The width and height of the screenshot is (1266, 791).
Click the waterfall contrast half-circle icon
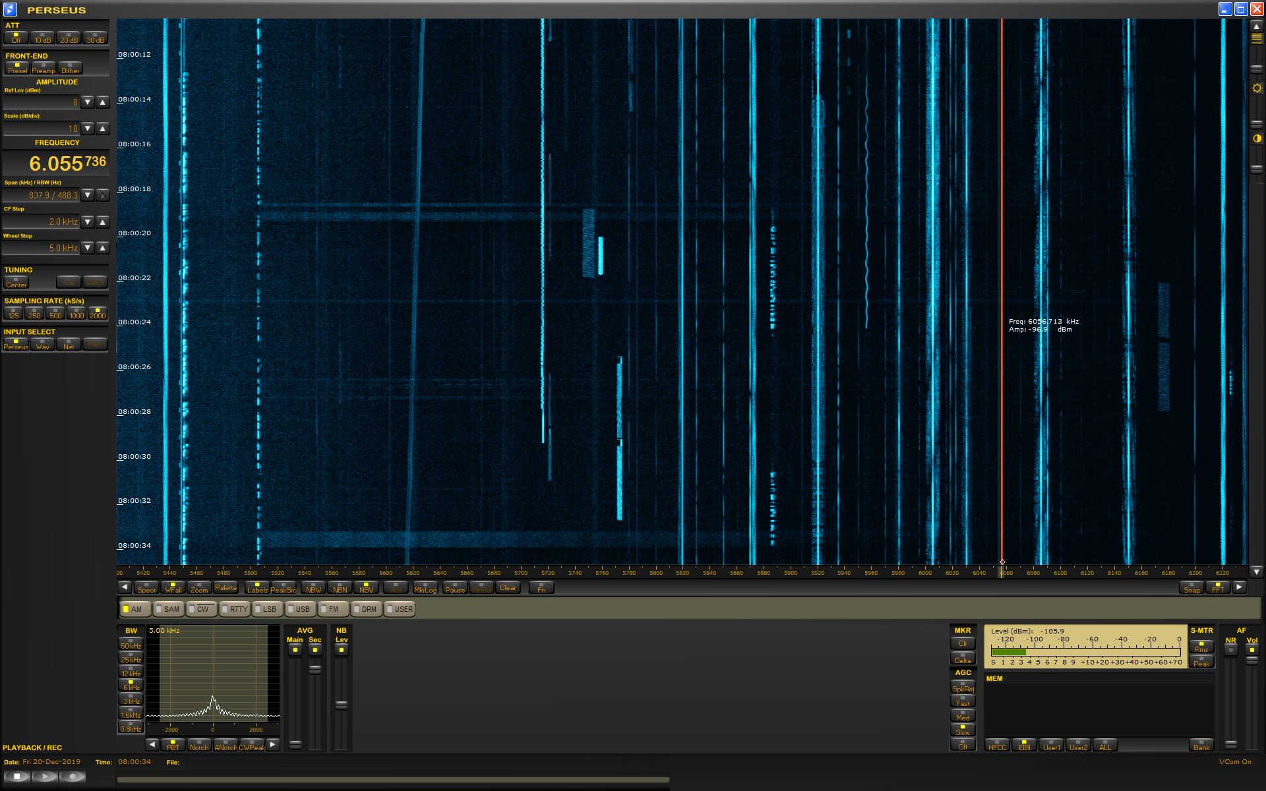[x=1257, y=138]
